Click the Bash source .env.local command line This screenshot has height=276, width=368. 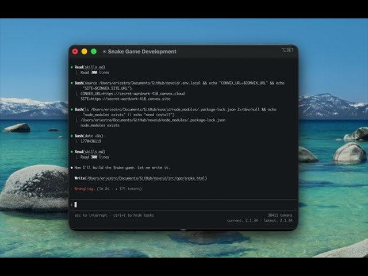point(179,86)
